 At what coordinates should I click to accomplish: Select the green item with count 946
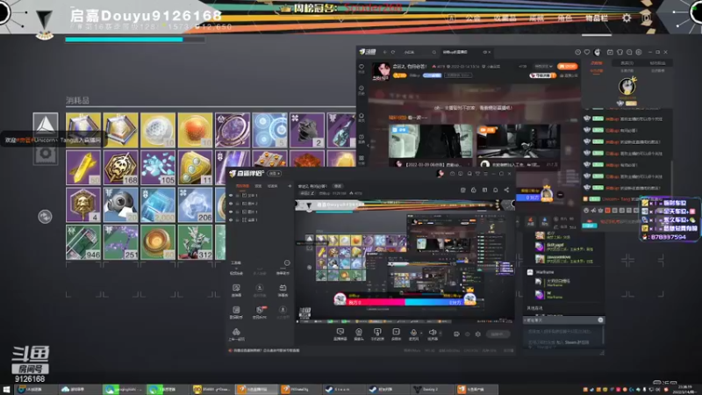pyautogui.click(x=83, y=242)
